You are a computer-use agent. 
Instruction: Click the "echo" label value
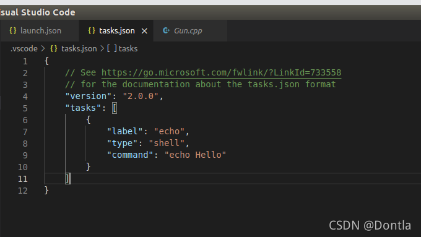(x=169, y=132)
